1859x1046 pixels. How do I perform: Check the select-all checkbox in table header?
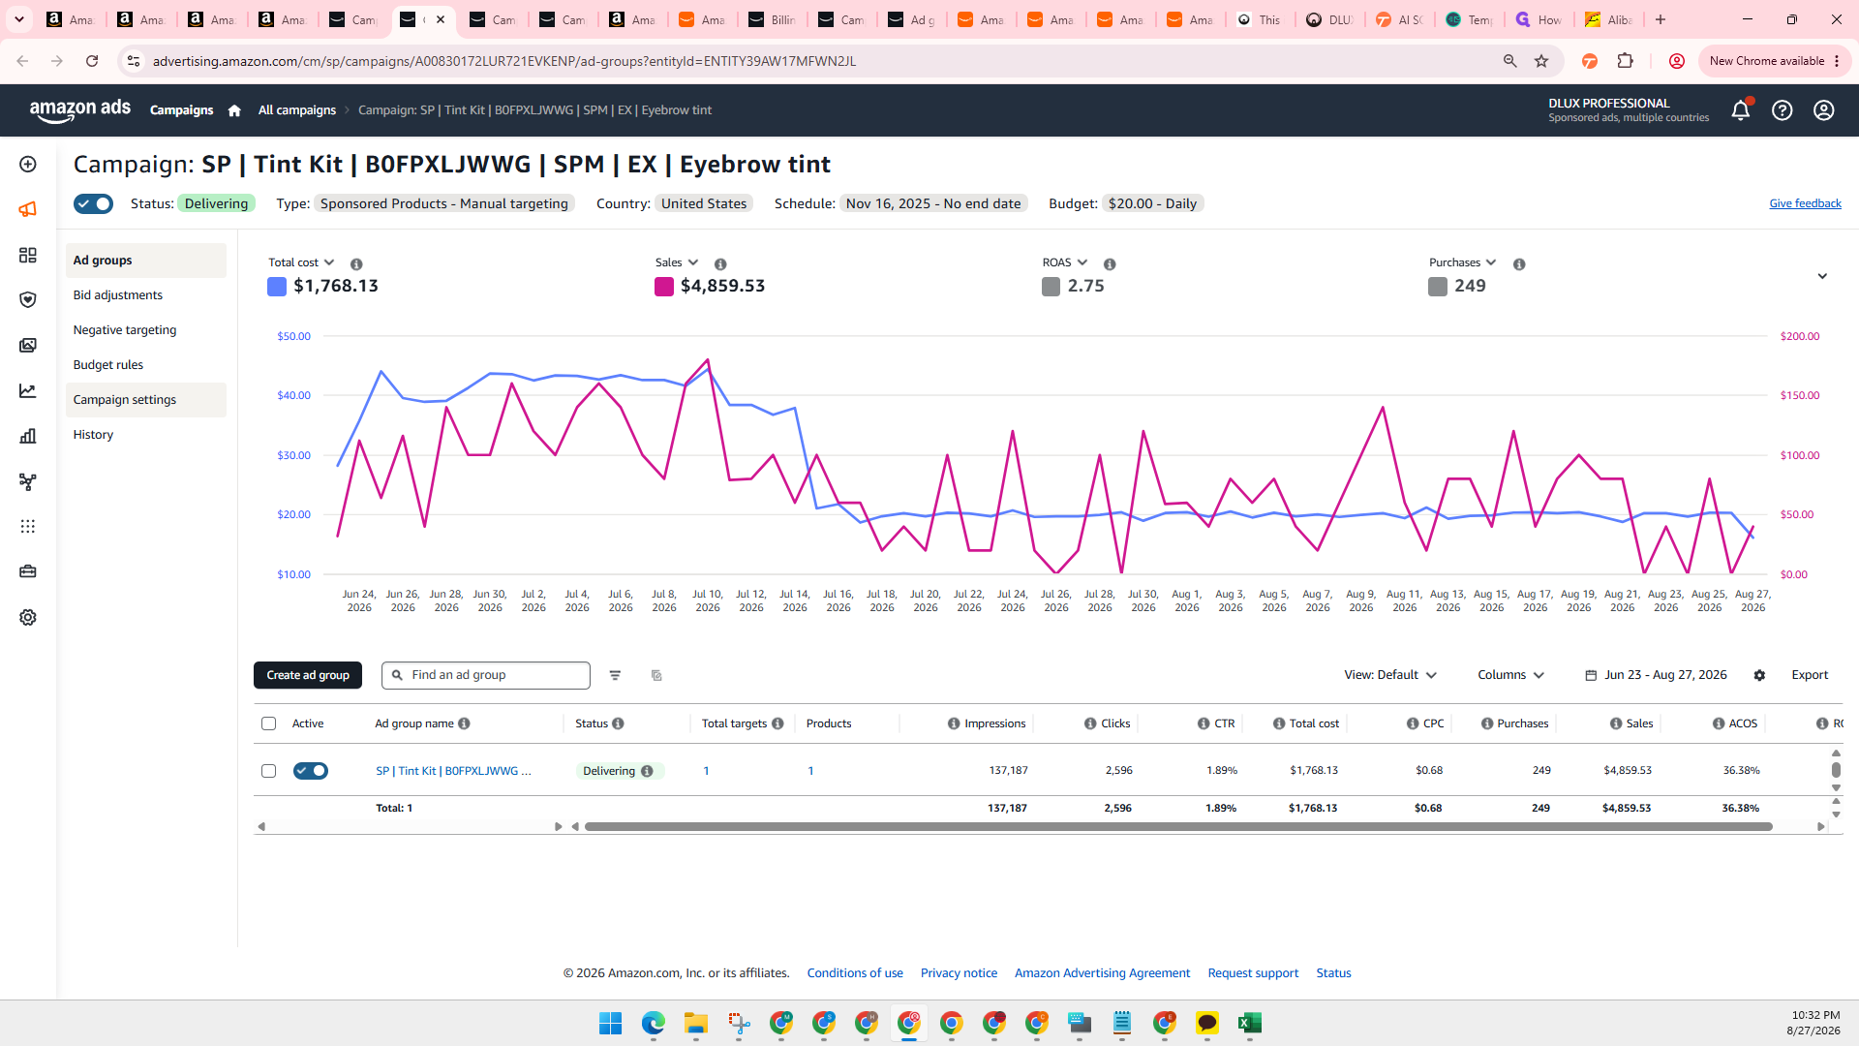269,723
